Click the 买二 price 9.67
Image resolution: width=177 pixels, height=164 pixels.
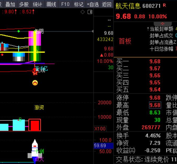[x=155, y=68]
